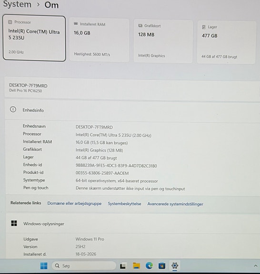Click the Settings gear on the taskbar
Image resolution: width=260 pixels, height=274 pixels.
[175, 265]
